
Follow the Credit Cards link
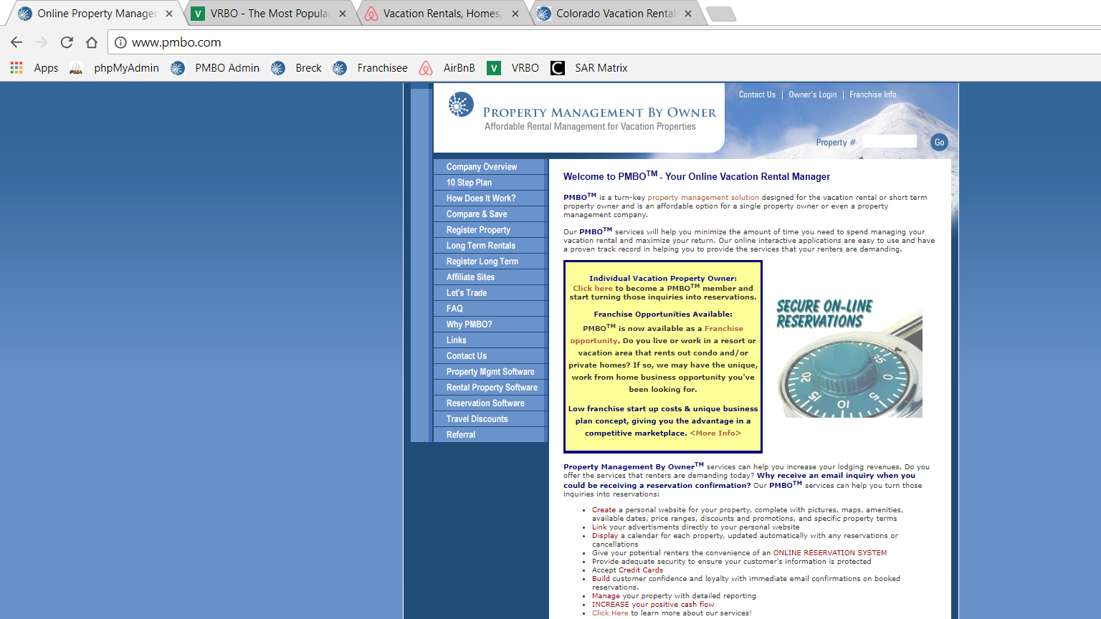click(641, 570)
